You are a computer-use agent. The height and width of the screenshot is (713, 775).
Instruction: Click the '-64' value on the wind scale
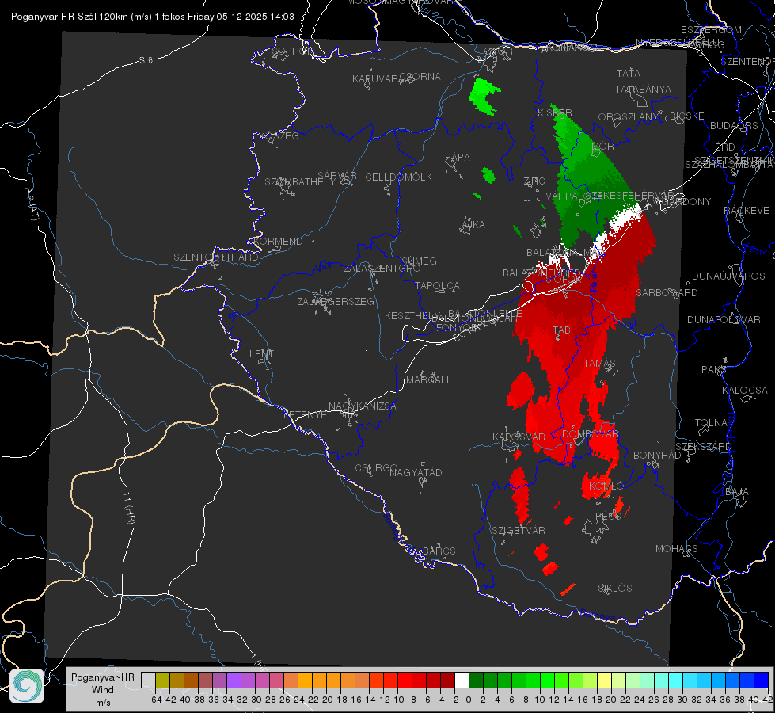tap(155, 700)
